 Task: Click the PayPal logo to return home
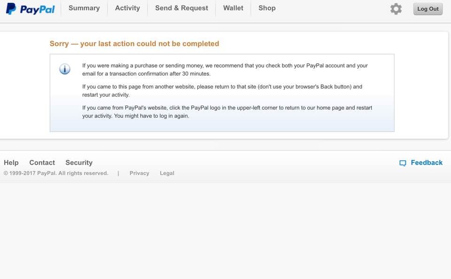[31, 8]
